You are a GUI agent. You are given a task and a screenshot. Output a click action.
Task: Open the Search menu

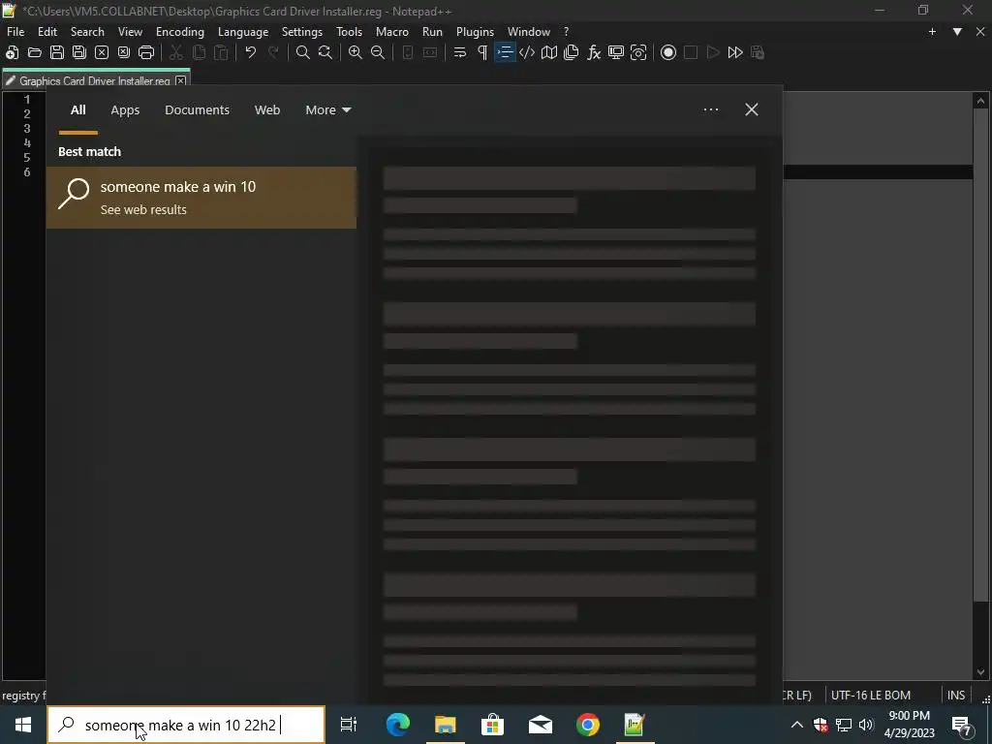pyautogui.click(x=87, y=32)
